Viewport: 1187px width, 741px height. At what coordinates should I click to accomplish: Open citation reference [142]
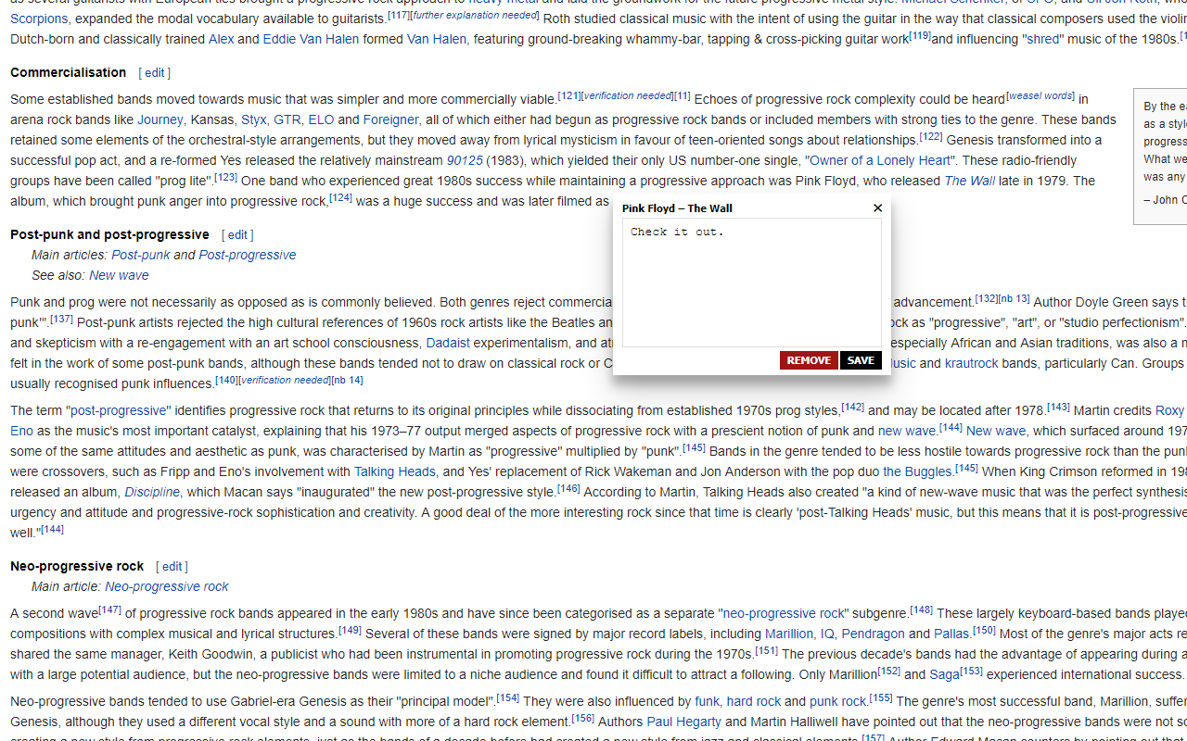(852, 407)
